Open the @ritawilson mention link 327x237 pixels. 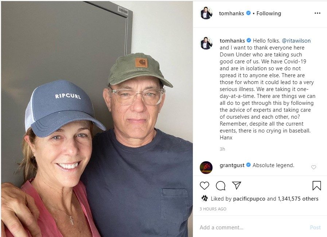[296, 41]
